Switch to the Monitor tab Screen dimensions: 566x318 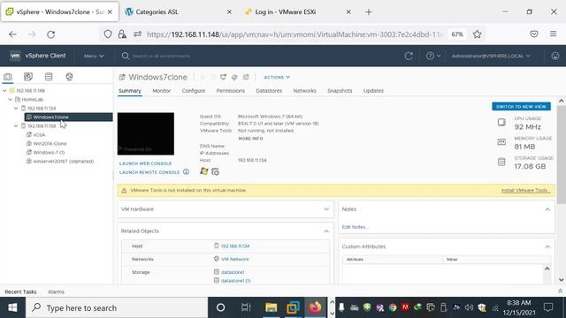click(x=161, y=91)
